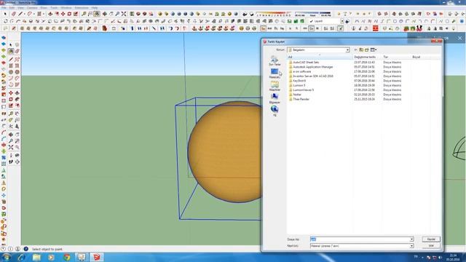Select the arrow Select tool in top toolbar
The image size is (466, 262).
coord(5,14)
